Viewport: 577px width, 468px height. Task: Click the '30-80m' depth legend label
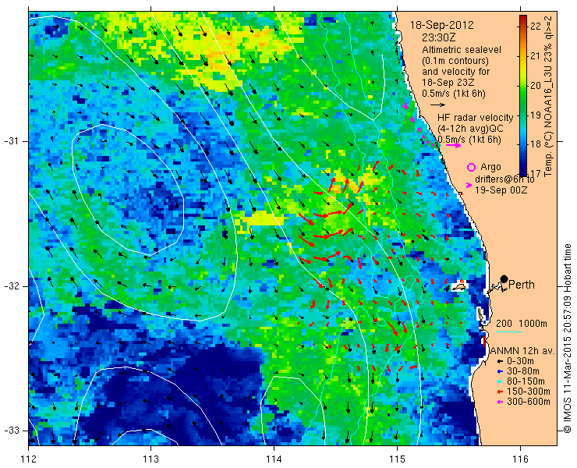click(523, 371)
